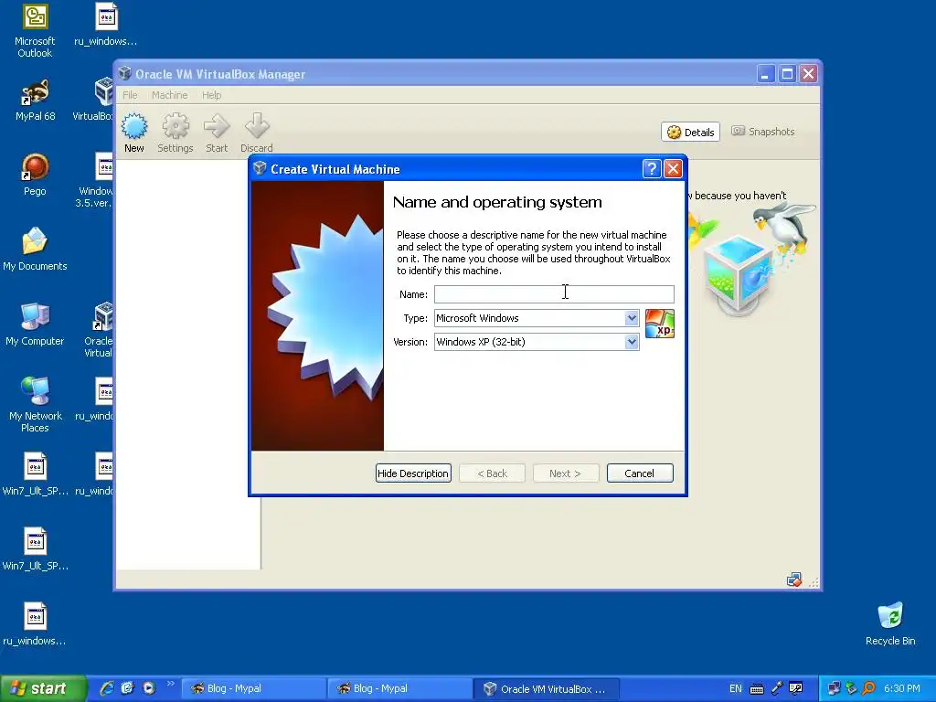Click the status icon in VirtualBox Manager's corner
936x702 pixels.
pos(794,580)
